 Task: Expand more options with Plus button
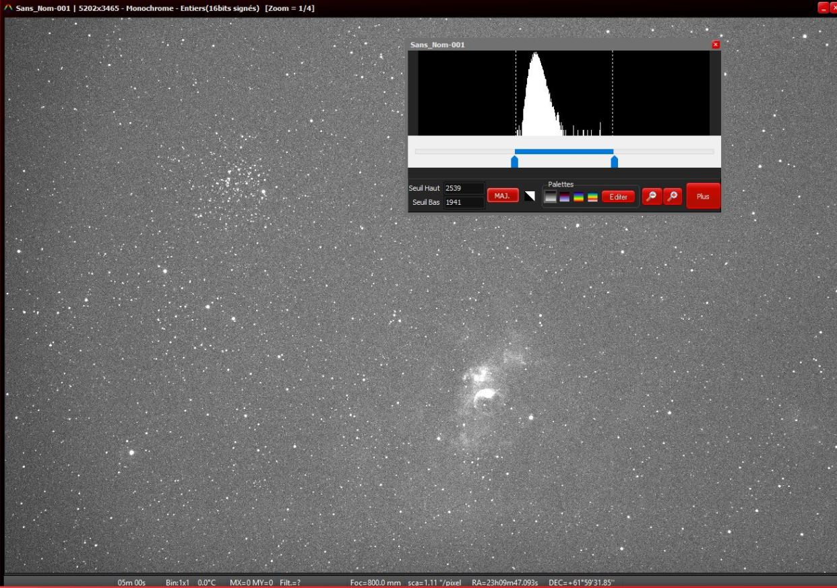point(703,197)
